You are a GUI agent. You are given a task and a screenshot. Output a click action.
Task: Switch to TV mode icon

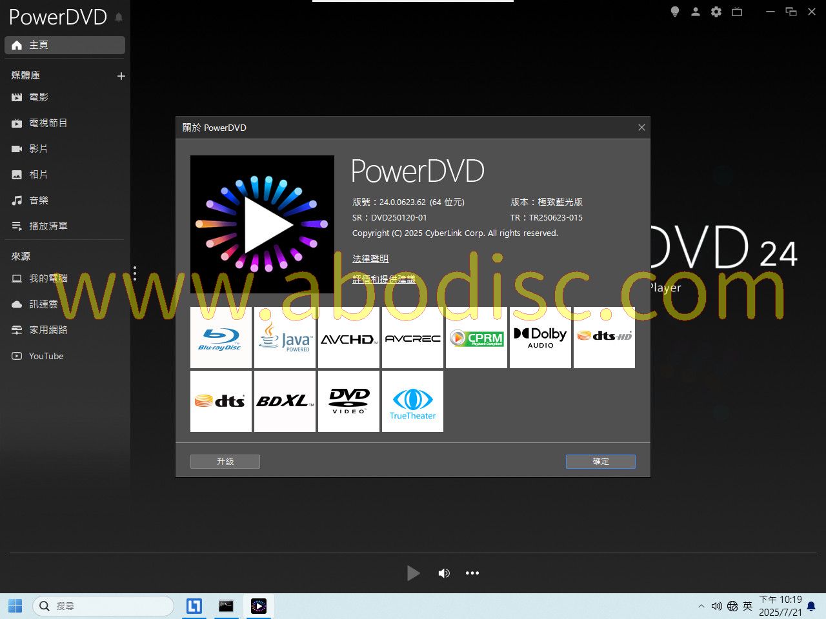pyautogui.click(x=737, y=12)
